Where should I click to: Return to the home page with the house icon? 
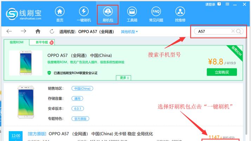38,31
